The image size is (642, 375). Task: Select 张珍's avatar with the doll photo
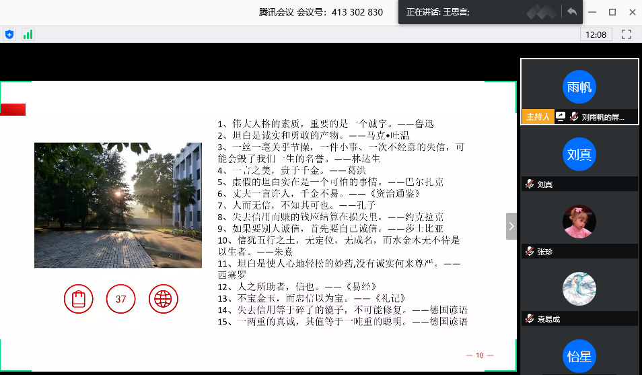coord(579,221)
